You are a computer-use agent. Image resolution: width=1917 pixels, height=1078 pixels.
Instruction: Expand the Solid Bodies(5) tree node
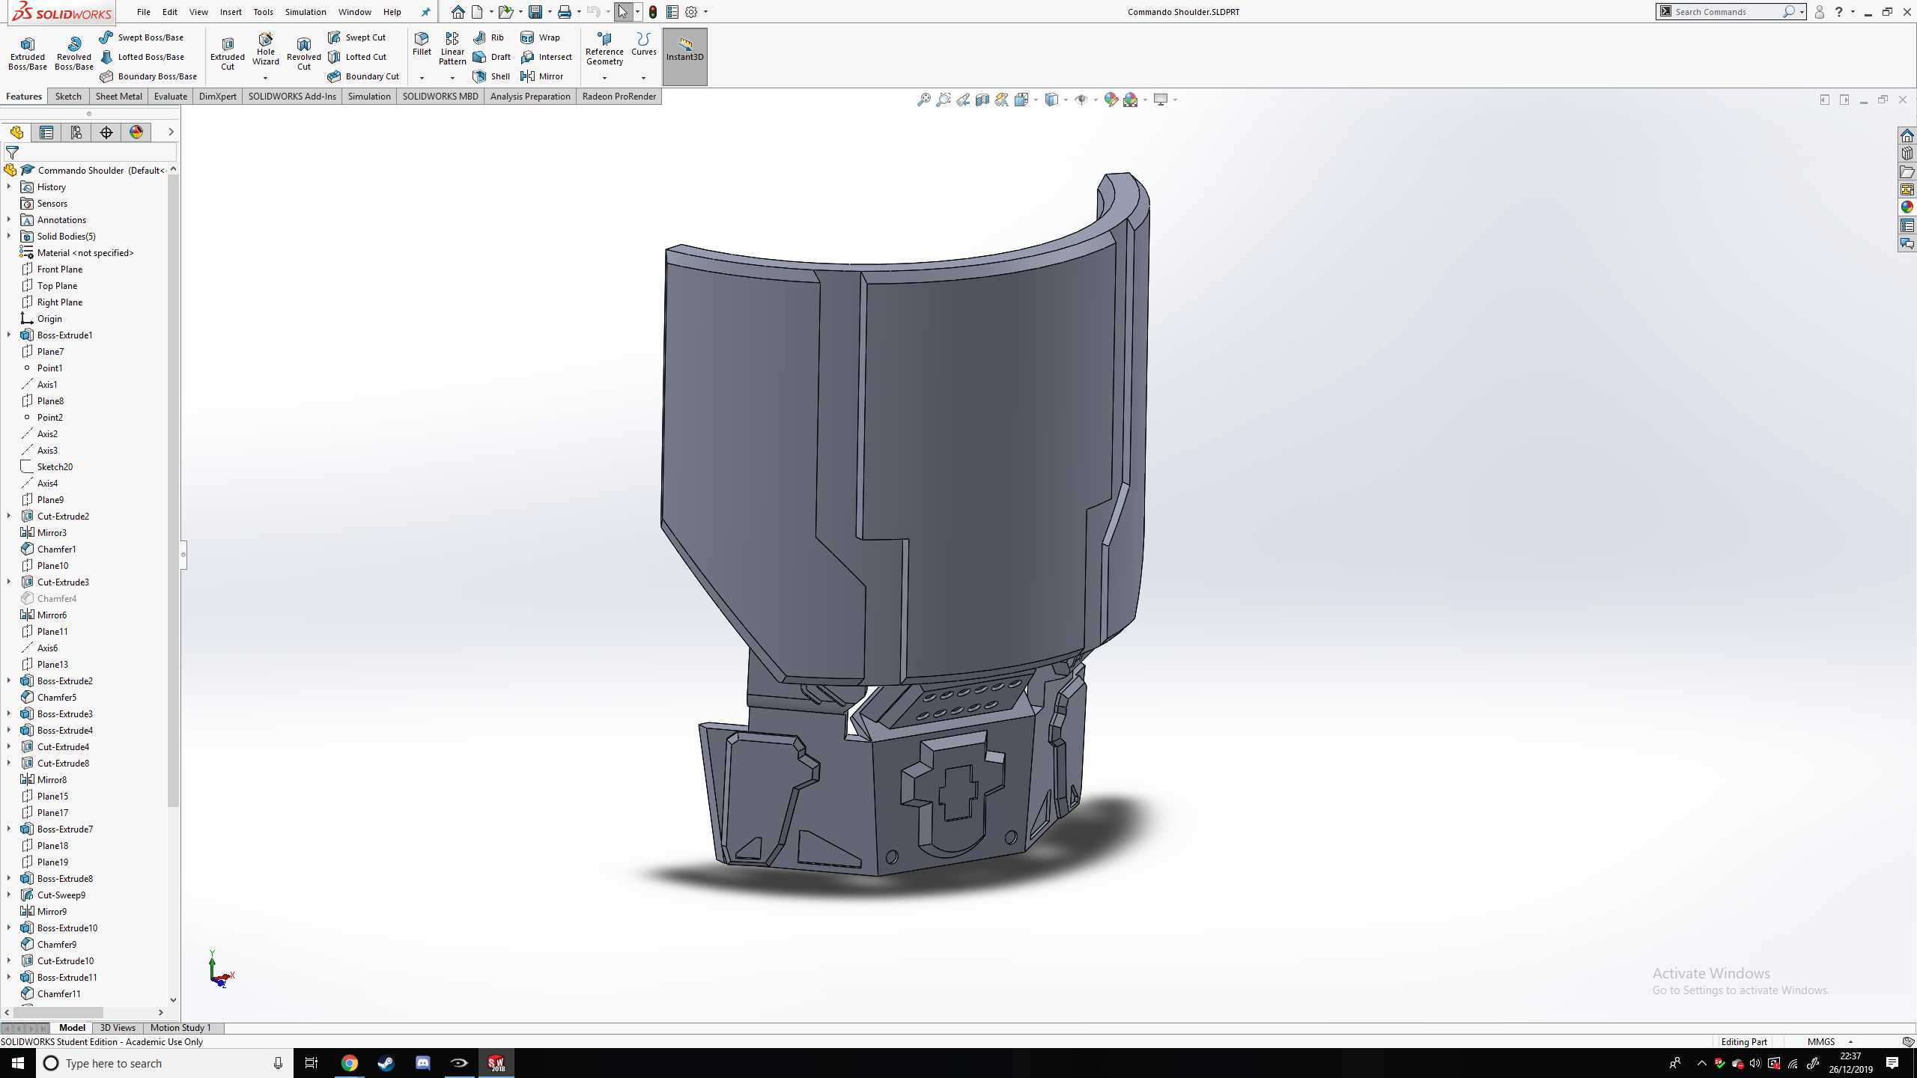[9, 236]
